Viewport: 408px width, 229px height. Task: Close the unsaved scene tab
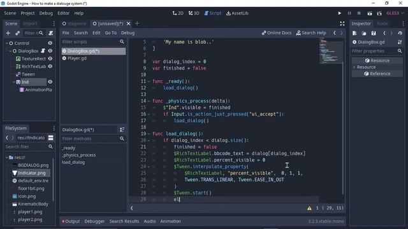click(x=129, y=24)
